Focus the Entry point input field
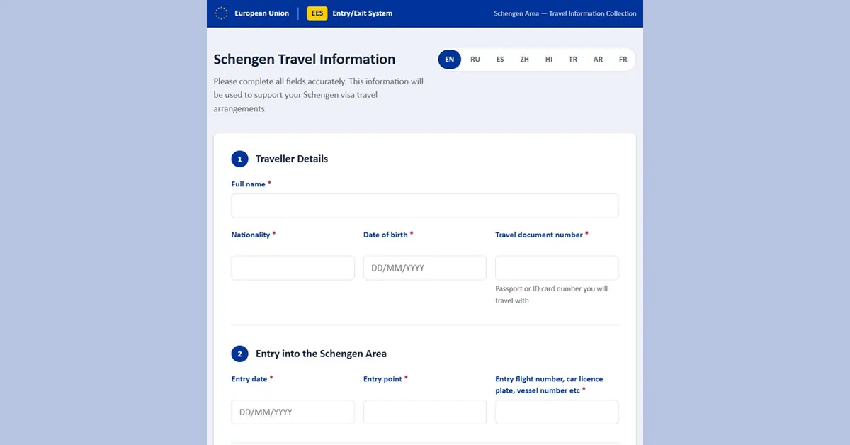 (425, 412)
